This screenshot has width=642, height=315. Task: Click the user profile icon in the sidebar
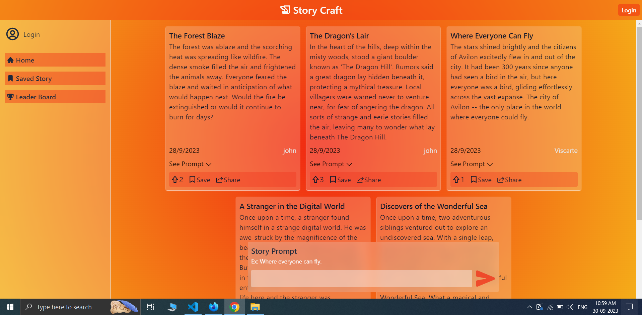(12, 34)
